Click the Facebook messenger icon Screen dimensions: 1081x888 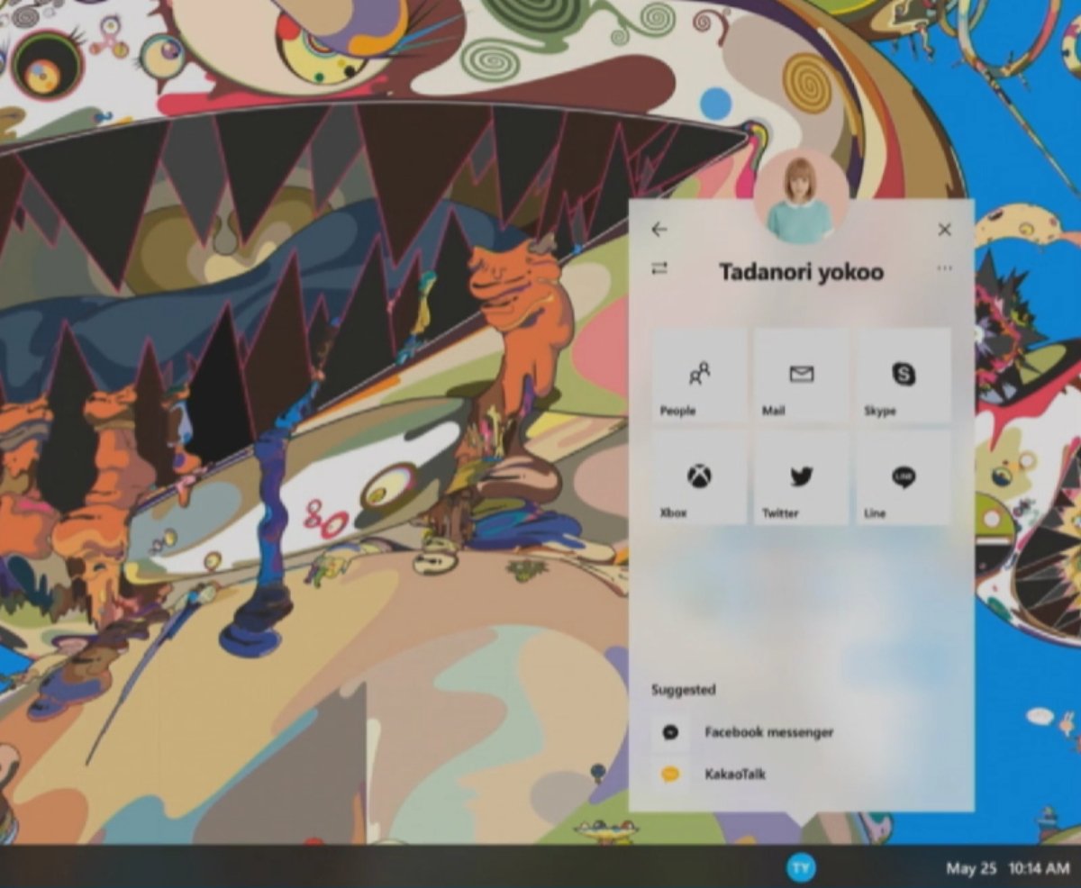click(670, 732)
